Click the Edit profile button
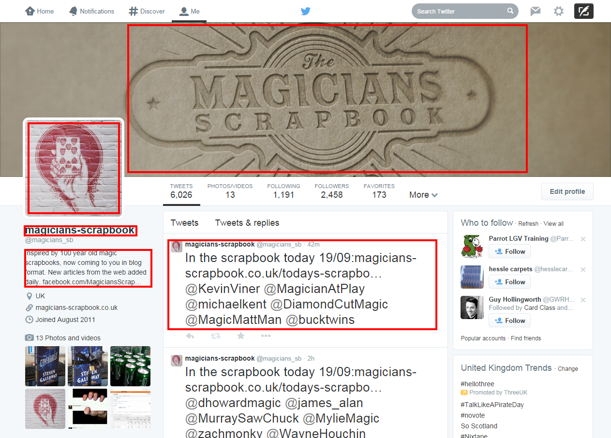The width and height of the screenshot is (611, 438). 567,191
